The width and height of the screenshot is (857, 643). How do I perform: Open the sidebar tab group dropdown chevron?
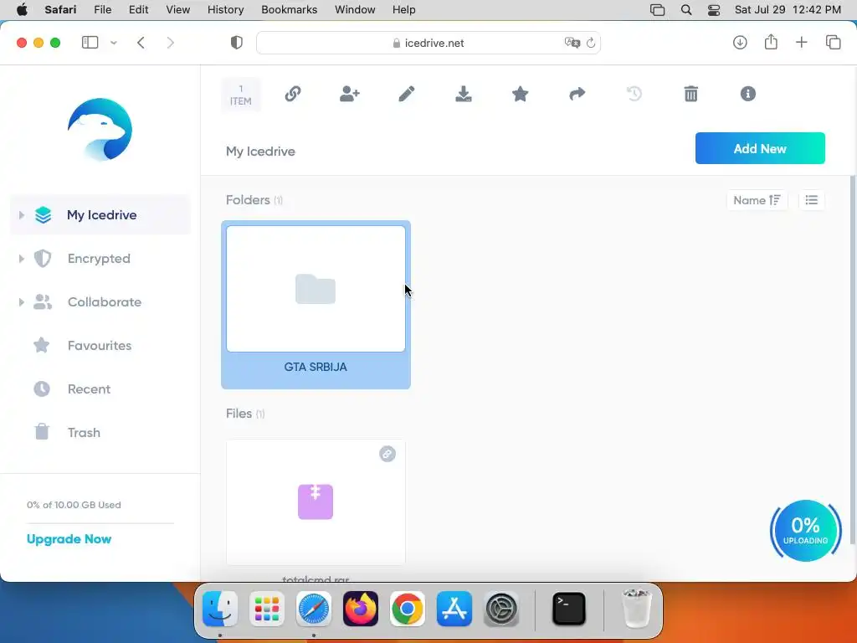114,43
